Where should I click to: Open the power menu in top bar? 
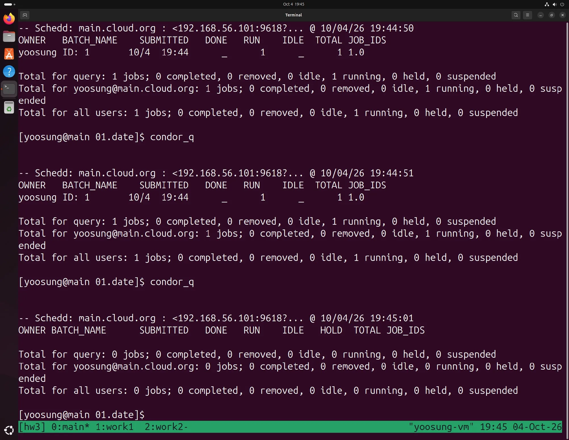(x=562, y=4)
